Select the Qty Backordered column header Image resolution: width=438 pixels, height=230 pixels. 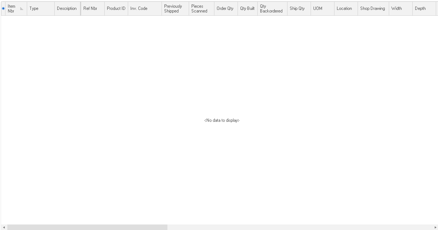click(x=272, y=8)
